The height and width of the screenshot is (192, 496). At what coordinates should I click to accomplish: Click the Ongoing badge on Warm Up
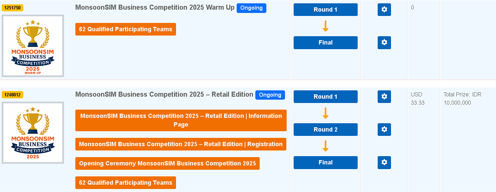click(251, 8)
